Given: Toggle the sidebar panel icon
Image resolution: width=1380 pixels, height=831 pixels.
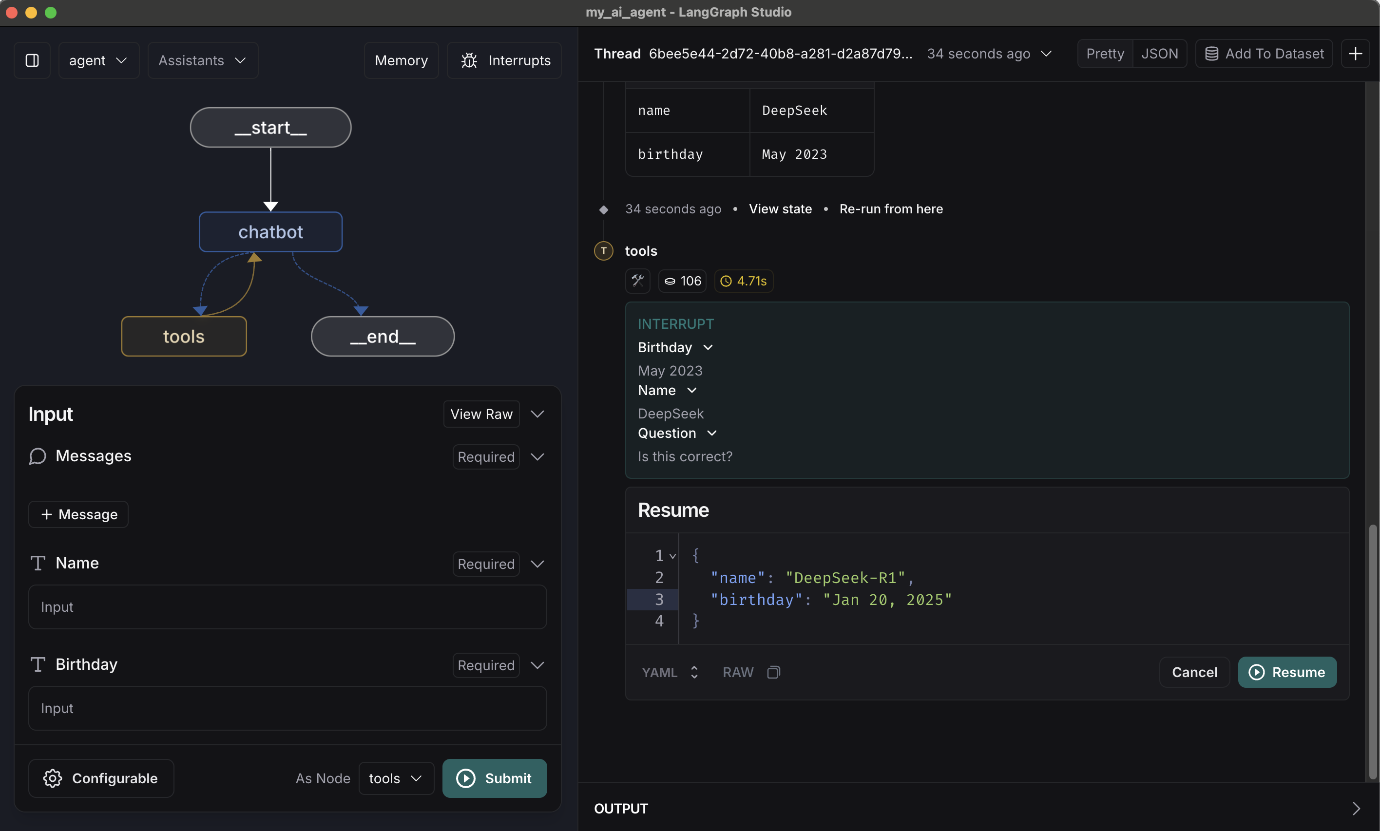Looking at the screenshot, I should coord(32,60).
